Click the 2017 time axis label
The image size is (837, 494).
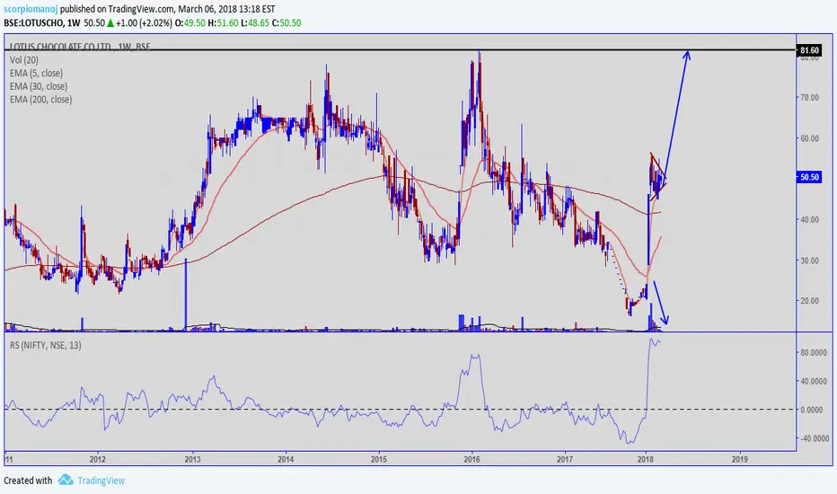point(565,459)
